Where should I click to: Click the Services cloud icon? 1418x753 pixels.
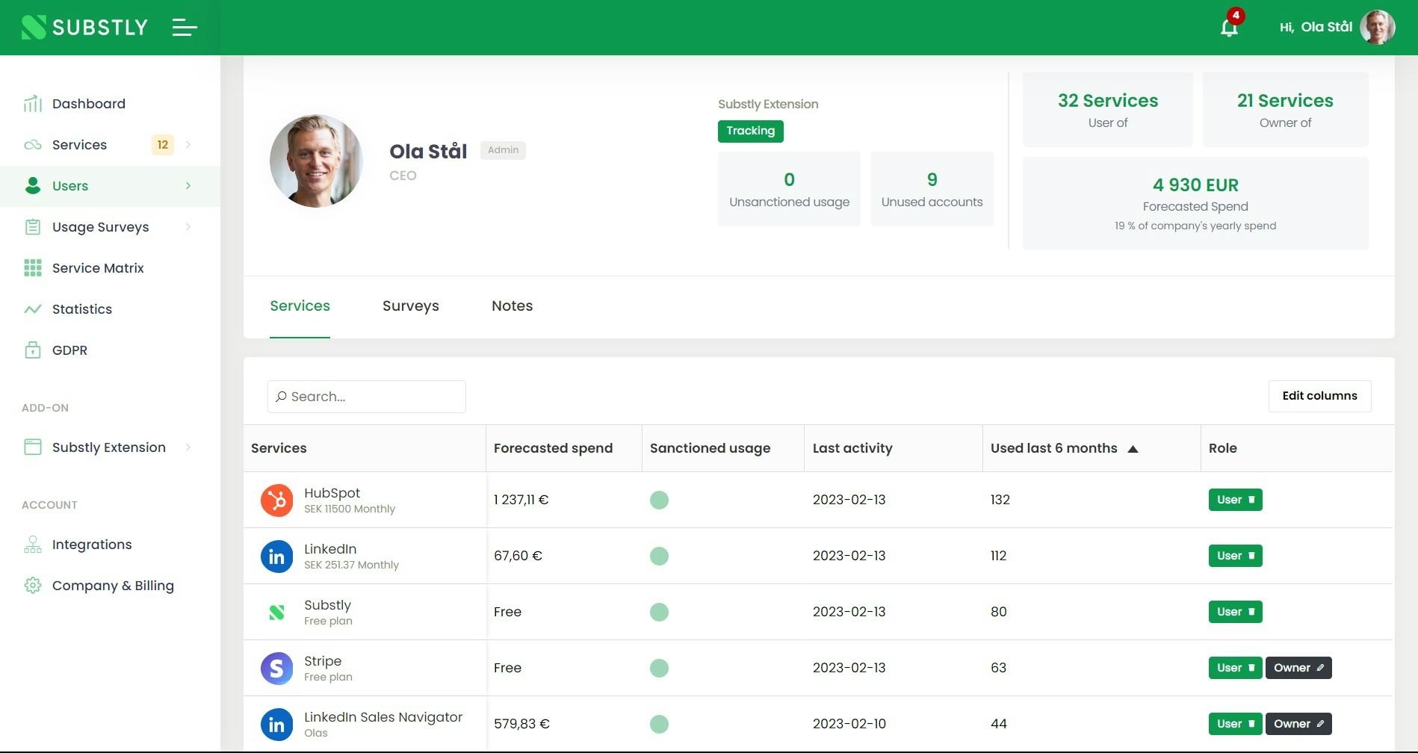(33, 145)
